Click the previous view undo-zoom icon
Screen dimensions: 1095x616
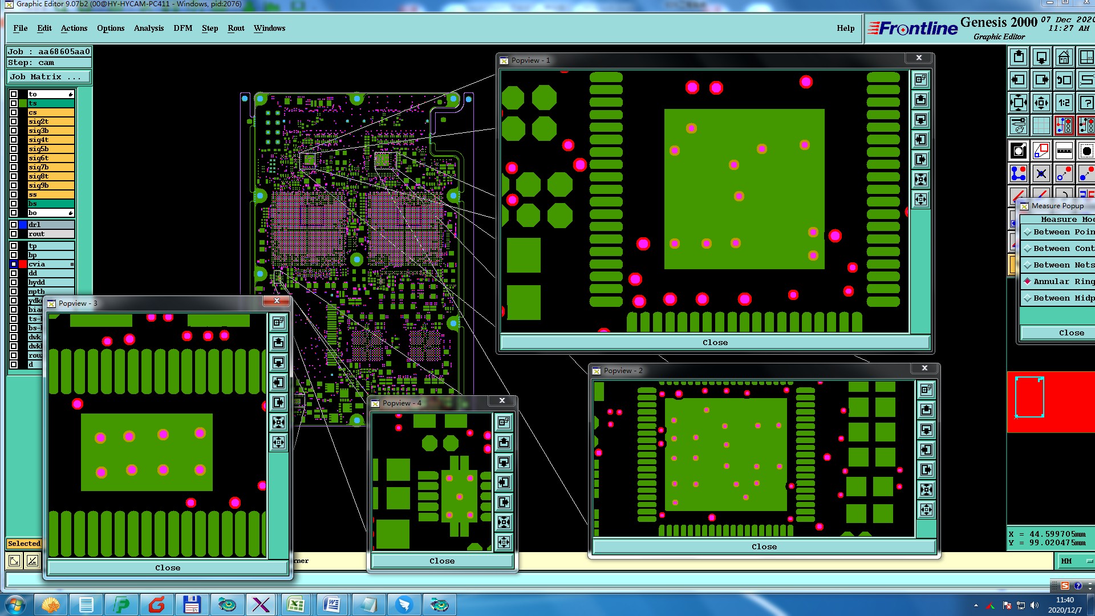pyautogui.click(x=1064, y=80)
